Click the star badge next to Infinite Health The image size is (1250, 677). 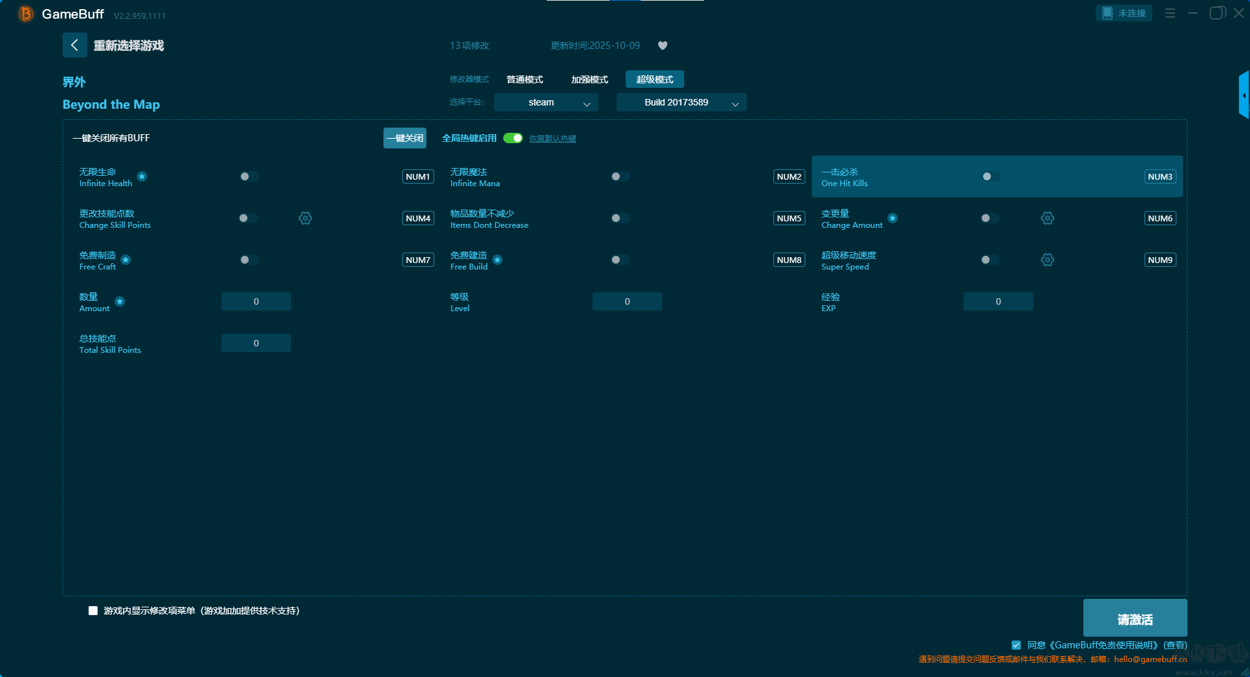pos(142,176)
